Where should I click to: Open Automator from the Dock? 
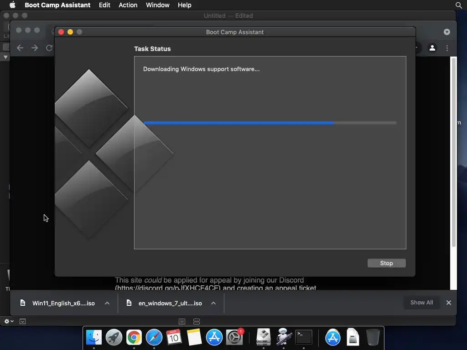(284, 337)
